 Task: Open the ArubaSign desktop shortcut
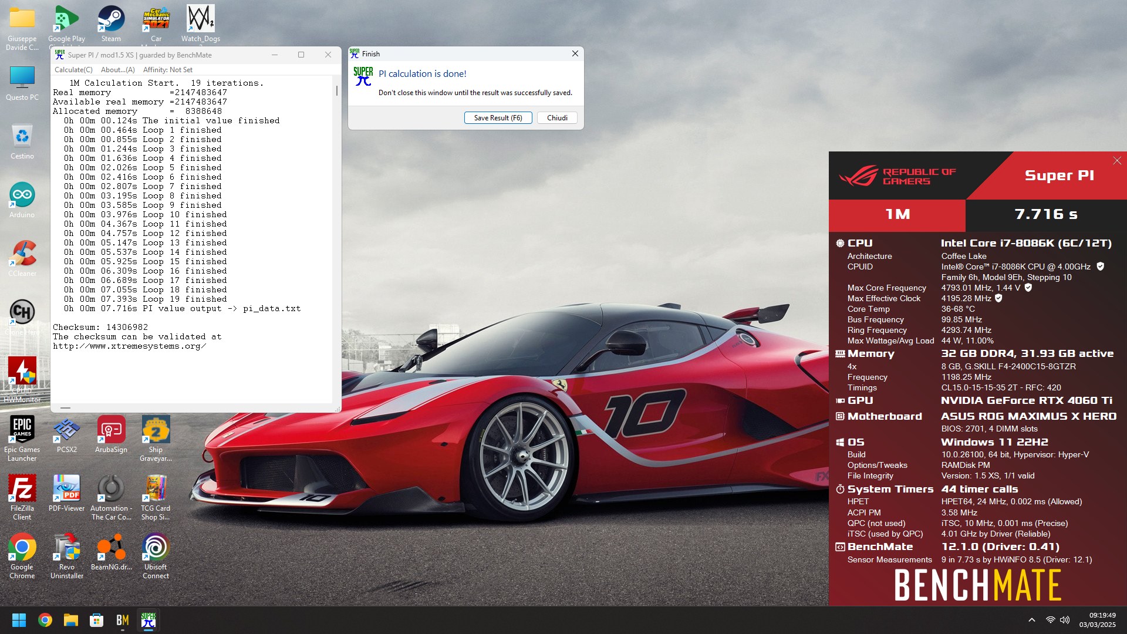tap(111, 436)
